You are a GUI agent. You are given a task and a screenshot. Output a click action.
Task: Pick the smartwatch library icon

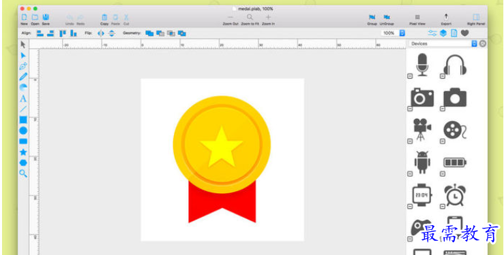(x=422, y=194)
